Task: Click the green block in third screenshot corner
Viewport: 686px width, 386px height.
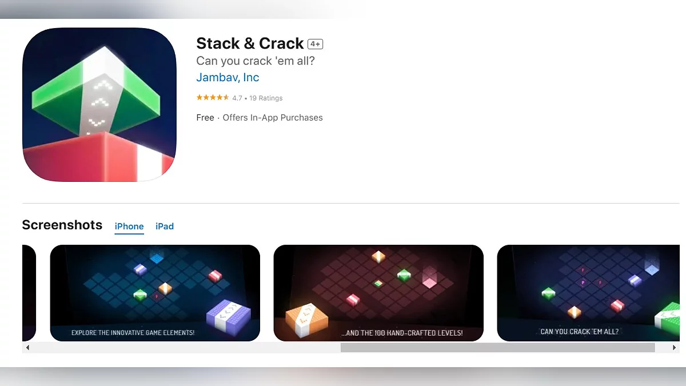Action: coord(668,320)
